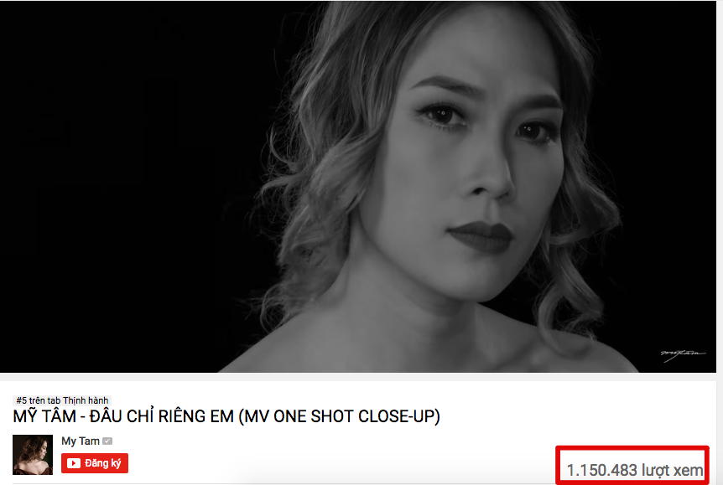Screen dimensions: 723x485
Task: Click the '#5' rank number in the badge
Action: pos(22,400)
